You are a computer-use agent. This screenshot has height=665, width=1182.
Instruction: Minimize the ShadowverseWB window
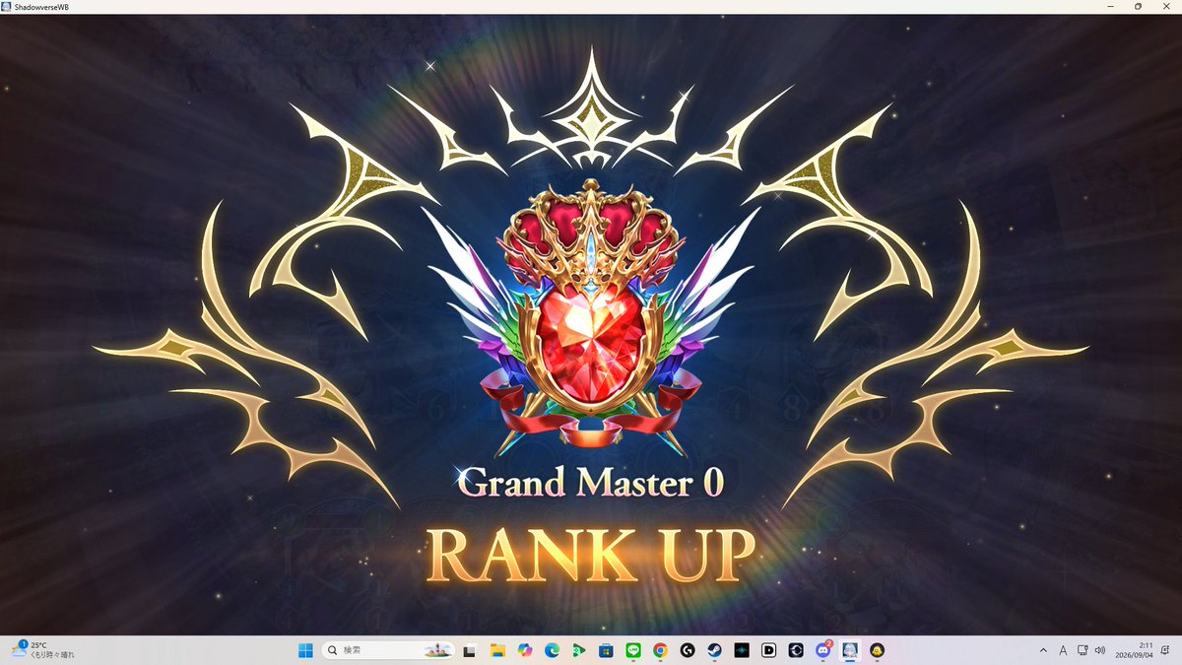pyautogui.click(x=1110, y=6)
